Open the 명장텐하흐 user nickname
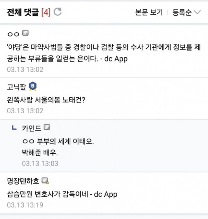This screenshot has width=208, height=219. coord(23,181)
